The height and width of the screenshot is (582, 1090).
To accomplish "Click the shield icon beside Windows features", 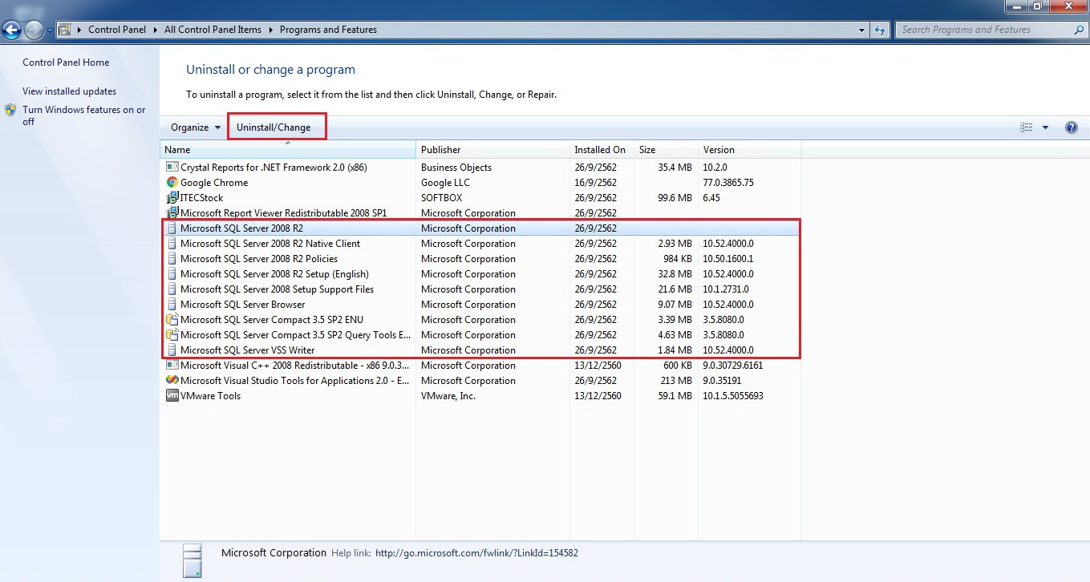I will [x=10, y=110].
